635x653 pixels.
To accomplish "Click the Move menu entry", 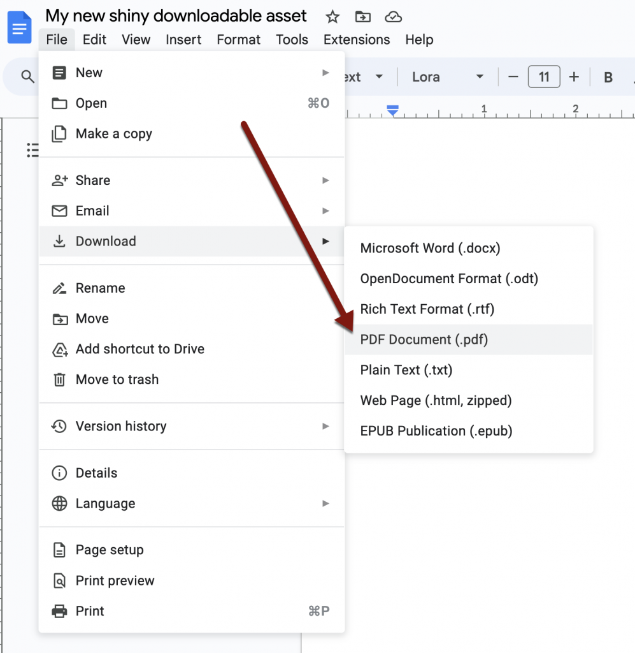I will tap(192, 319).
